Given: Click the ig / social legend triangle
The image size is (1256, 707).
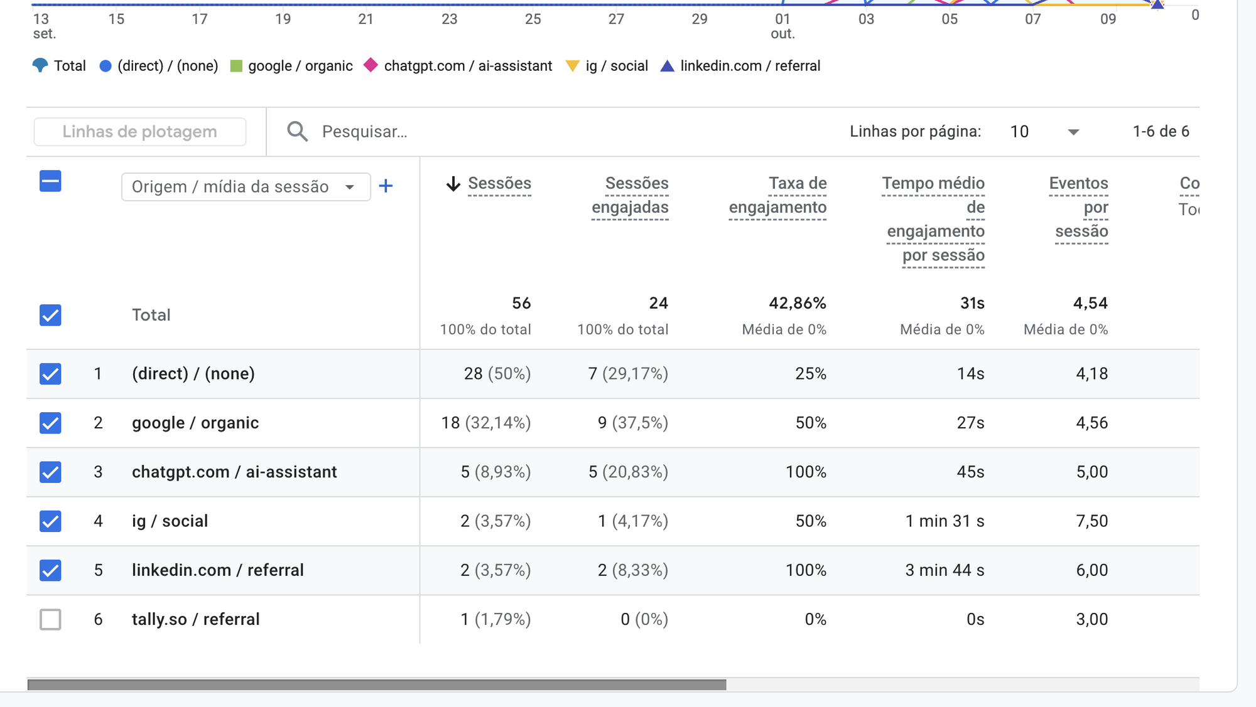Looking at the screenshot, I should 572,66.
